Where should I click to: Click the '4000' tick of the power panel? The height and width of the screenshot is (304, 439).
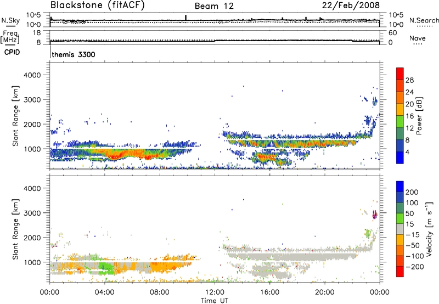32,75
